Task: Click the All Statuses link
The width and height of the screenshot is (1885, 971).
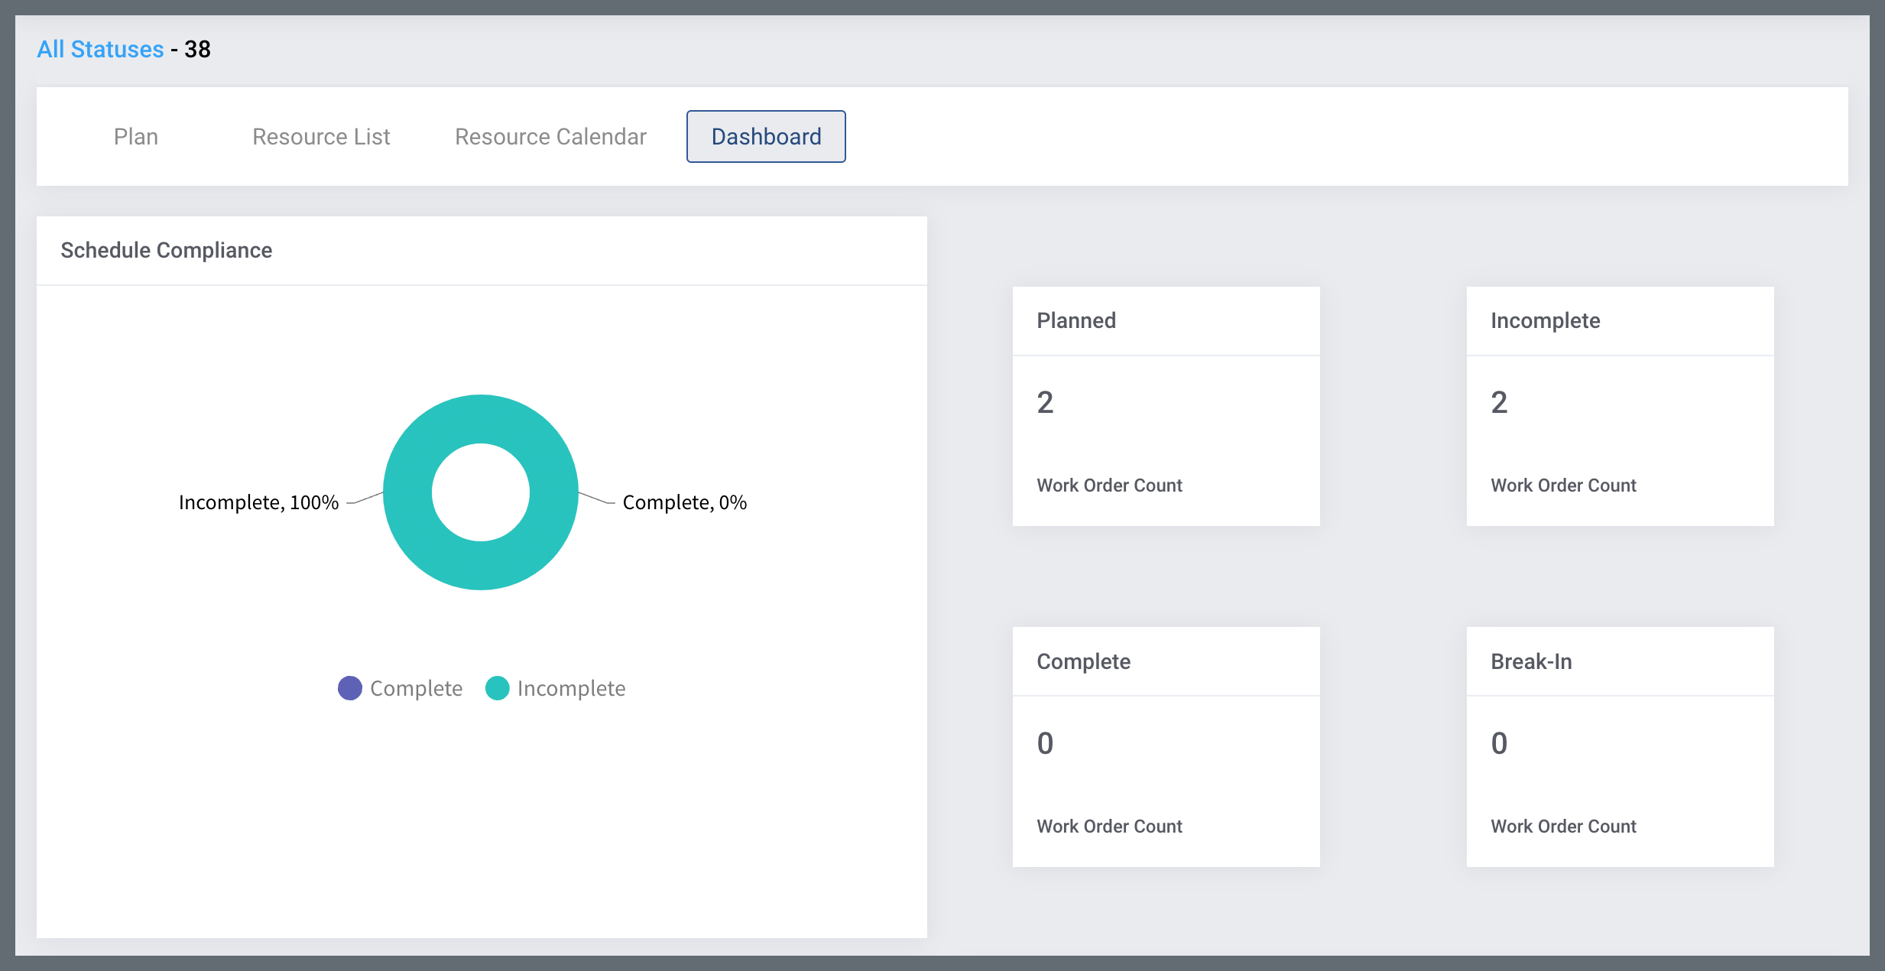Action: click(x=100, y=50)
